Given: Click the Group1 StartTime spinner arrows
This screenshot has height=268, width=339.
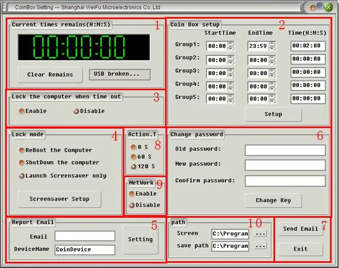Looking at the screenshot, I should [x=231, y=46].
